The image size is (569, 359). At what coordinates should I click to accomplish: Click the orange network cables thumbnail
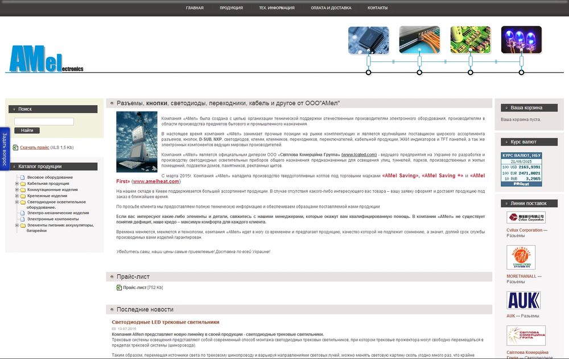pyautogui.click(x=419, y=40)
